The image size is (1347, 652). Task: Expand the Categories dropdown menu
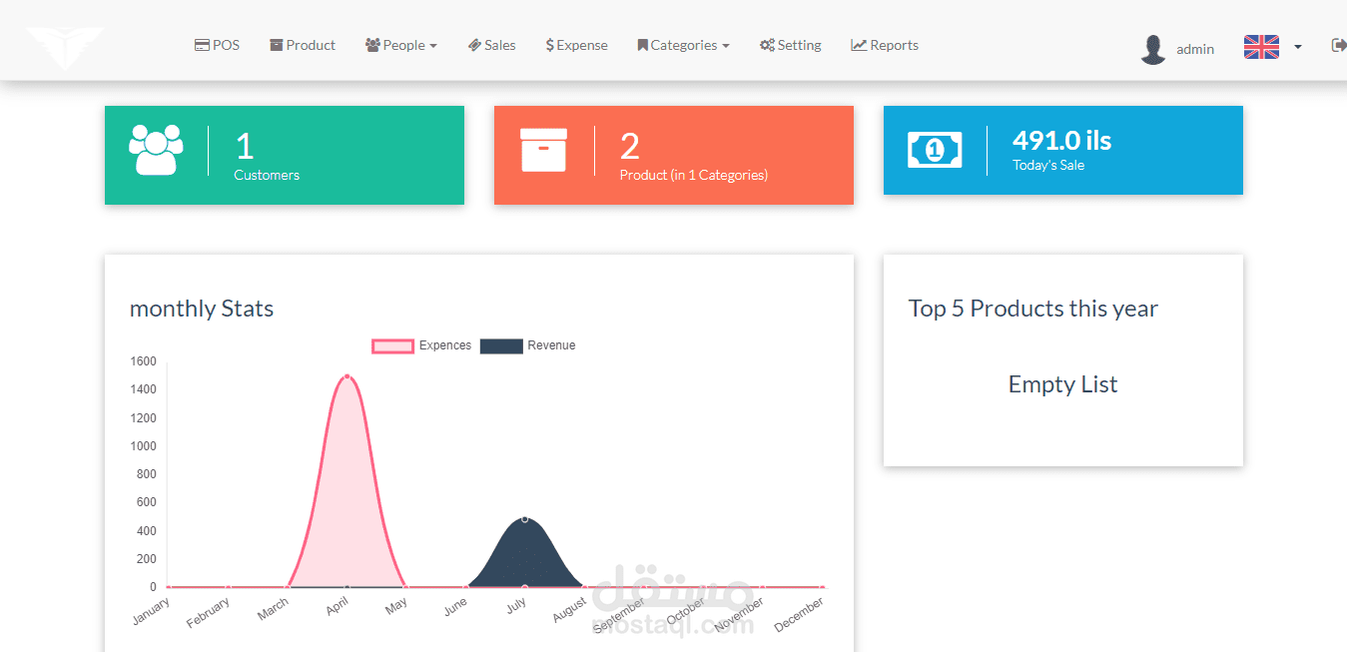(683, 45)
